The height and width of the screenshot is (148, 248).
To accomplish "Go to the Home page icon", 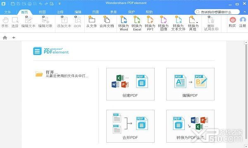I will pyautogui.click(x=5, y=37).
